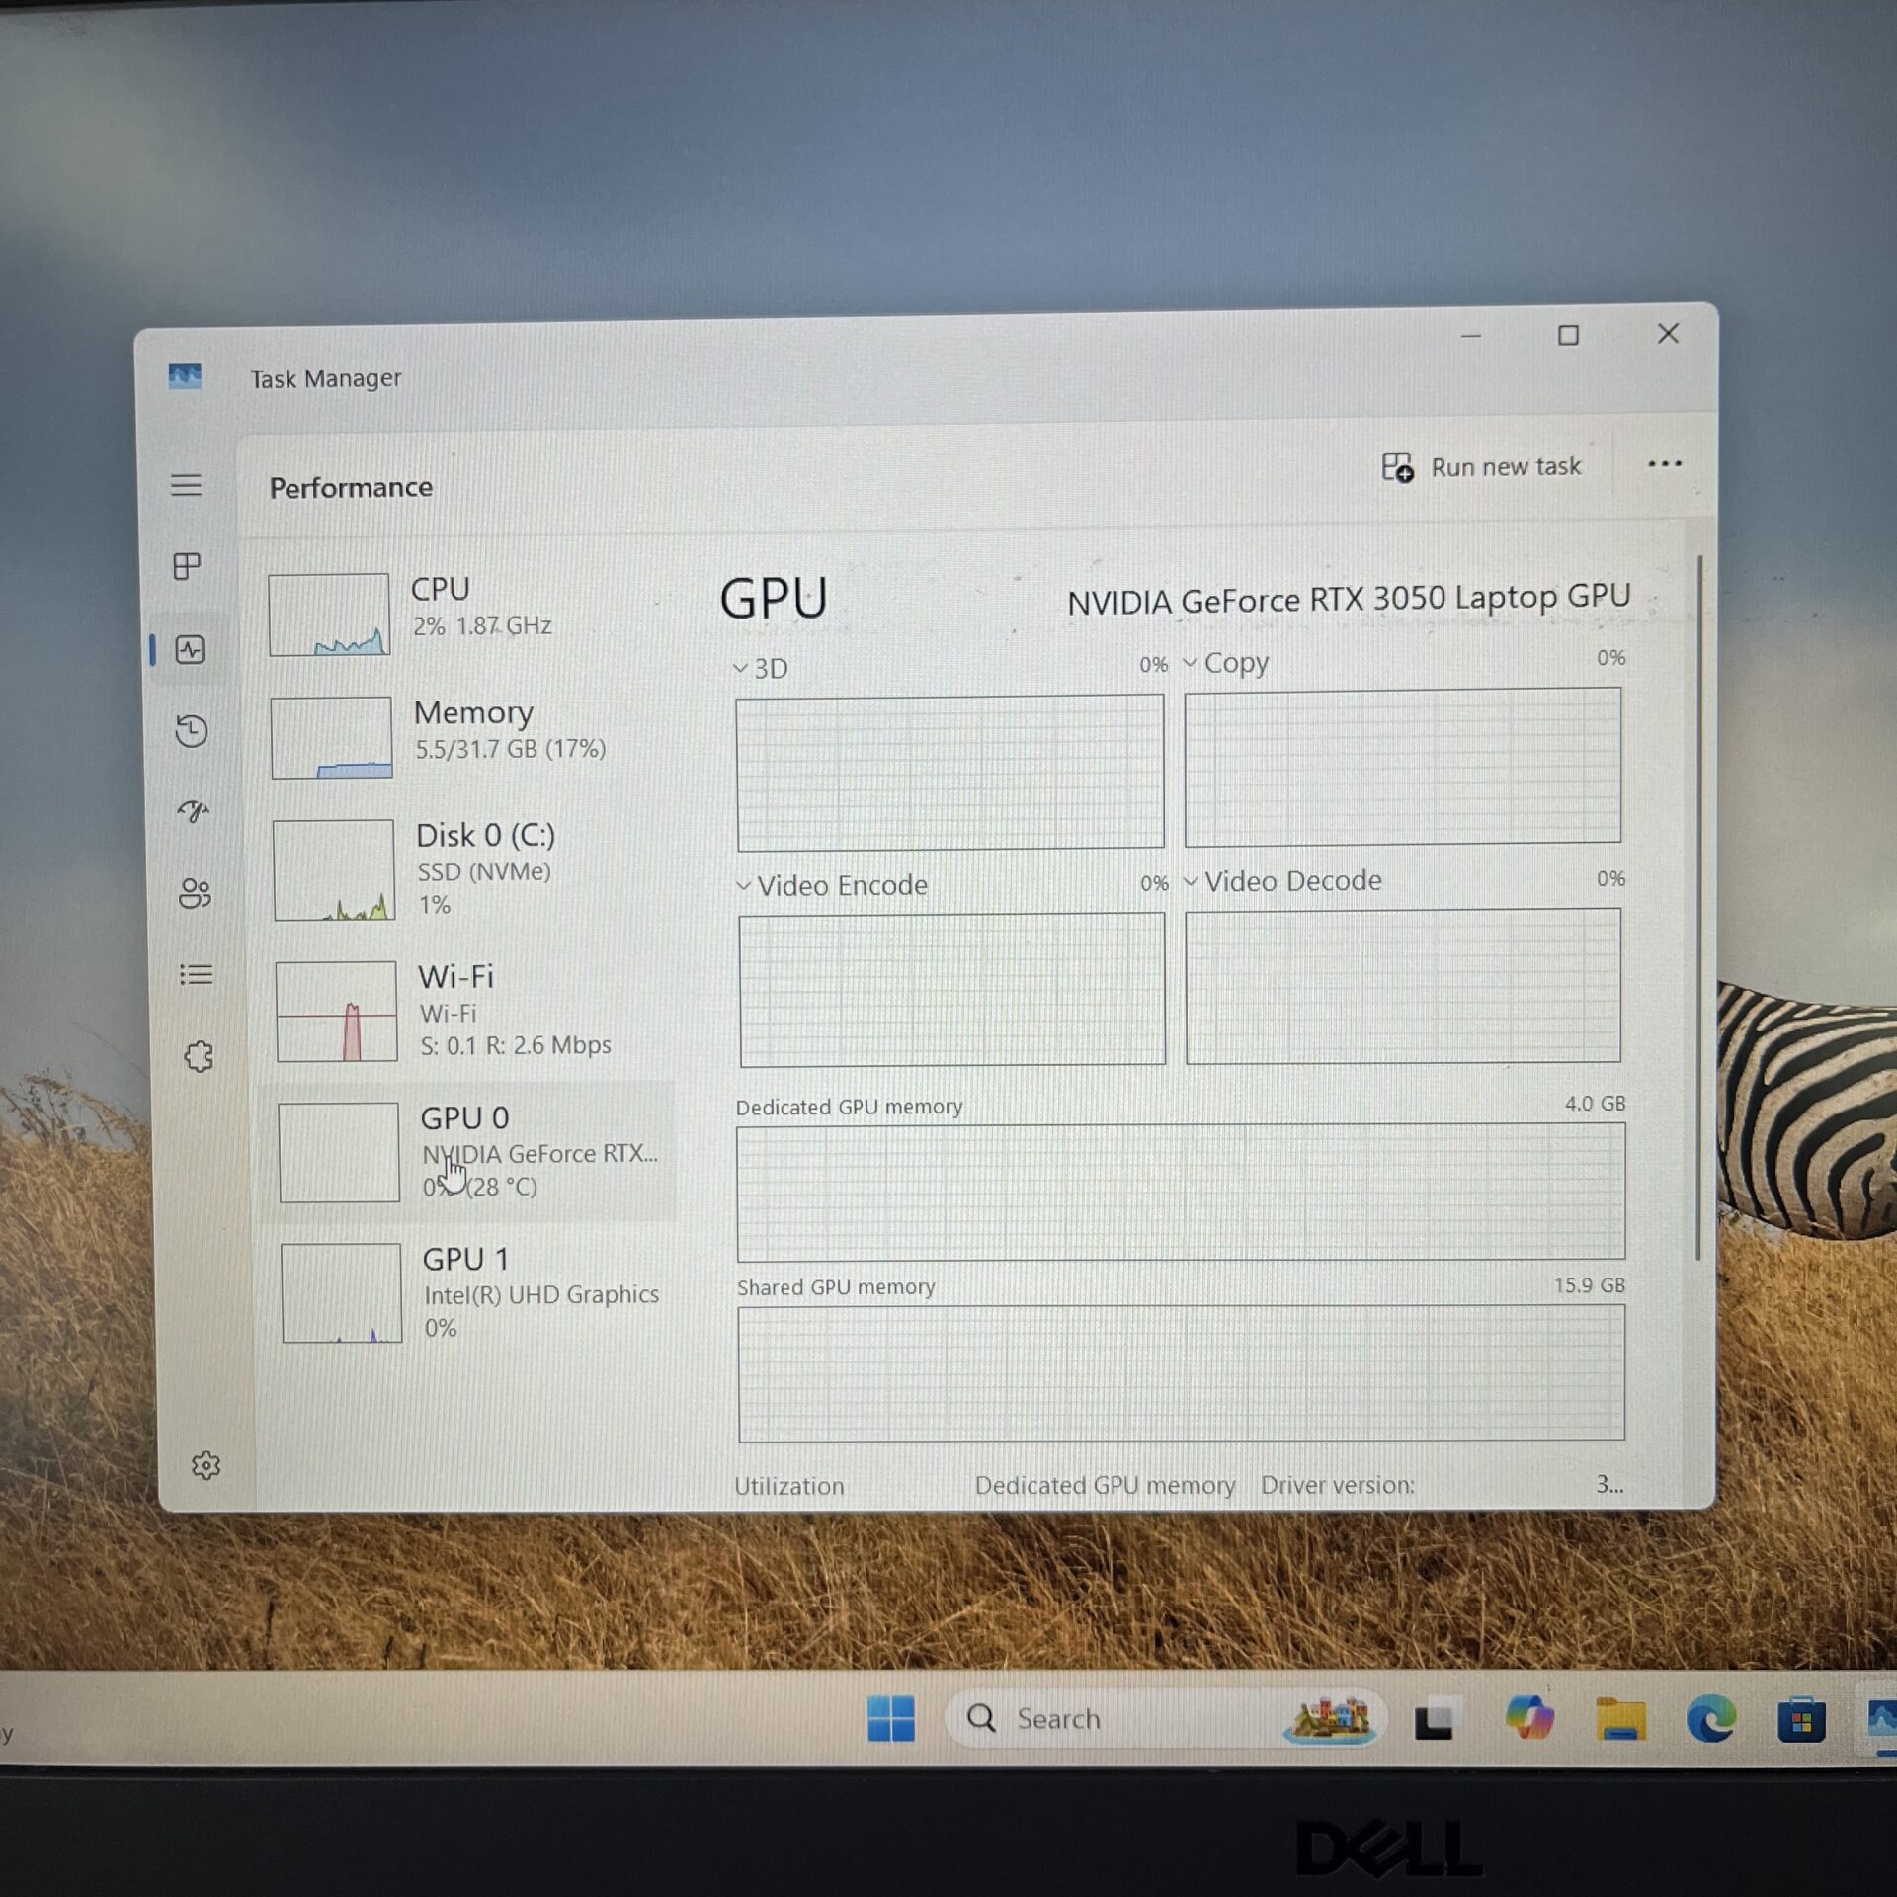Select the Memory performance entry
1897x1897 pixels.
tap(466, 736)
